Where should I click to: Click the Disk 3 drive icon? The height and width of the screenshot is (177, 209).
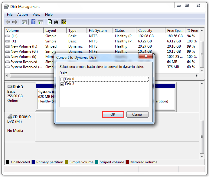click(10, 86)
